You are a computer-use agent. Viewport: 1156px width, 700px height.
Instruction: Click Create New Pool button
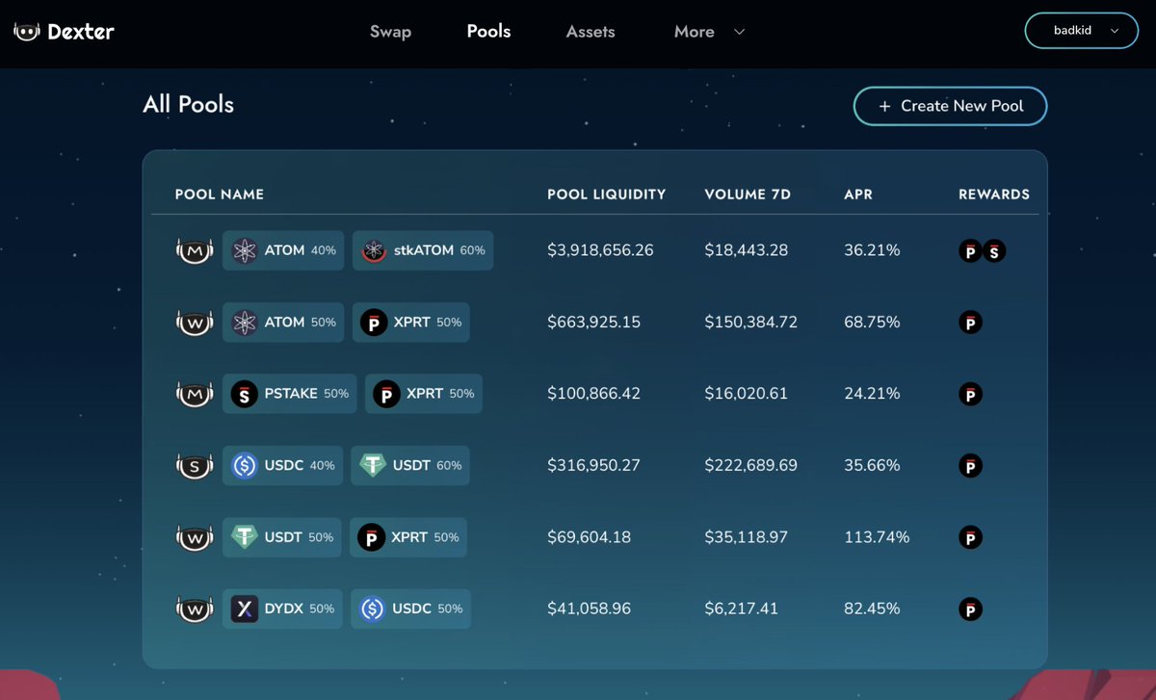[950, 106]
